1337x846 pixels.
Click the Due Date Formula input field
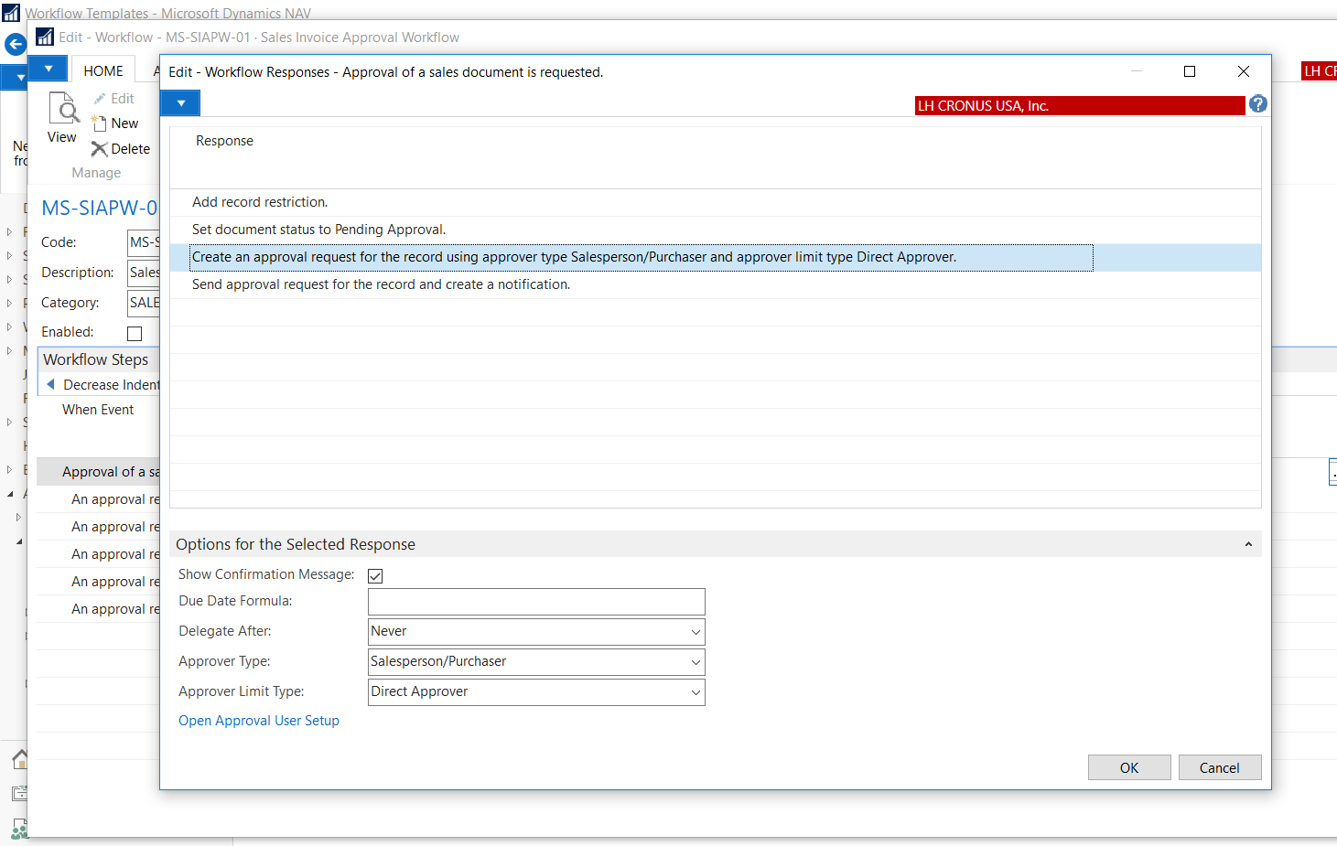535,602
